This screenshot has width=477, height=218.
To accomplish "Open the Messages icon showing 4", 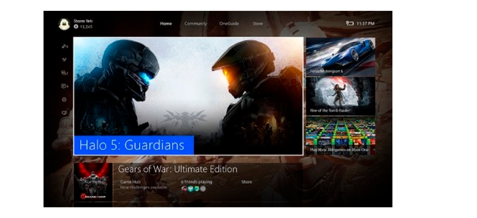I will point(64,86).
